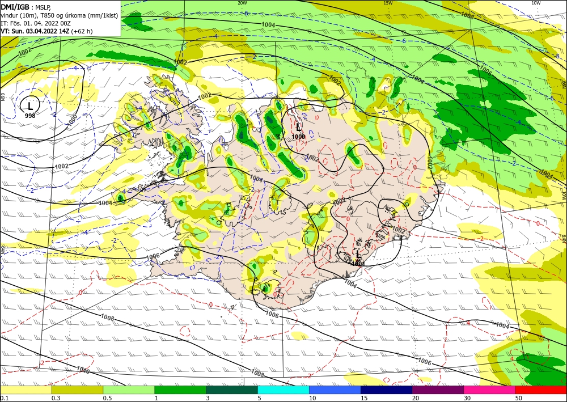Select the purple 20–30 mm legend swatch
The image size is (567, 402).
pyautogui.click(x=438, y=390)
